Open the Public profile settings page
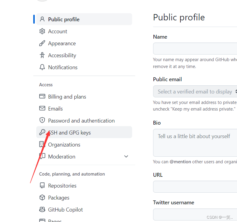 pyautogui.click(x=84, y=19)
